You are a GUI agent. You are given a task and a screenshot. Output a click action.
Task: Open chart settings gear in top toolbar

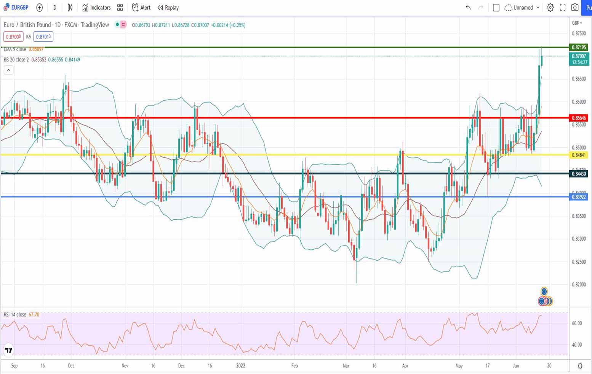(550, 8)
